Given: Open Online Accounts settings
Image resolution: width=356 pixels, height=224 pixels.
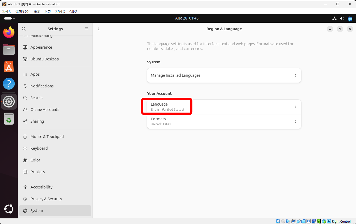Looking at the screenshot, I should [55, 110].
